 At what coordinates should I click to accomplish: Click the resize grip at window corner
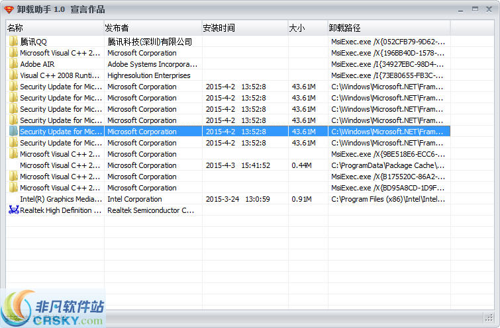pos(489,317)
